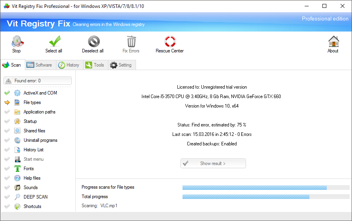Viewport: 352px width, 221px height.
Task: Open the Rescue Center lifebuoy
Action: (170, 41)
